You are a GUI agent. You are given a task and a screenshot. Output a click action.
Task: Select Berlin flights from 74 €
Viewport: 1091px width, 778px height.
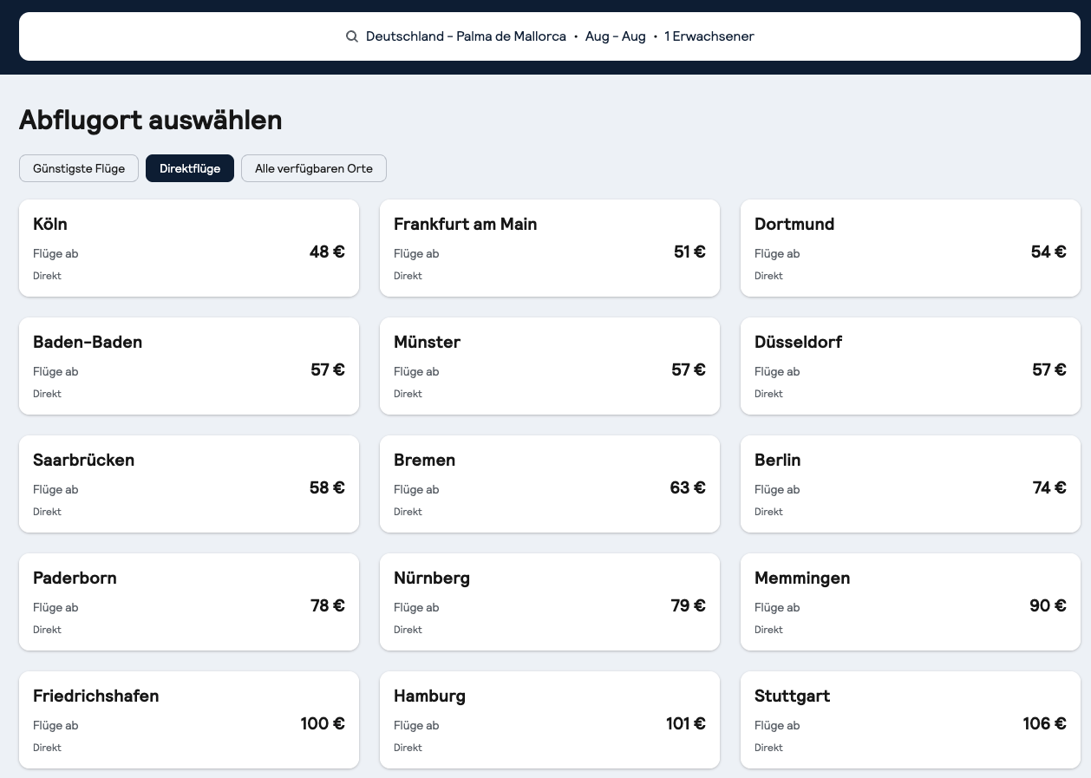911,484
